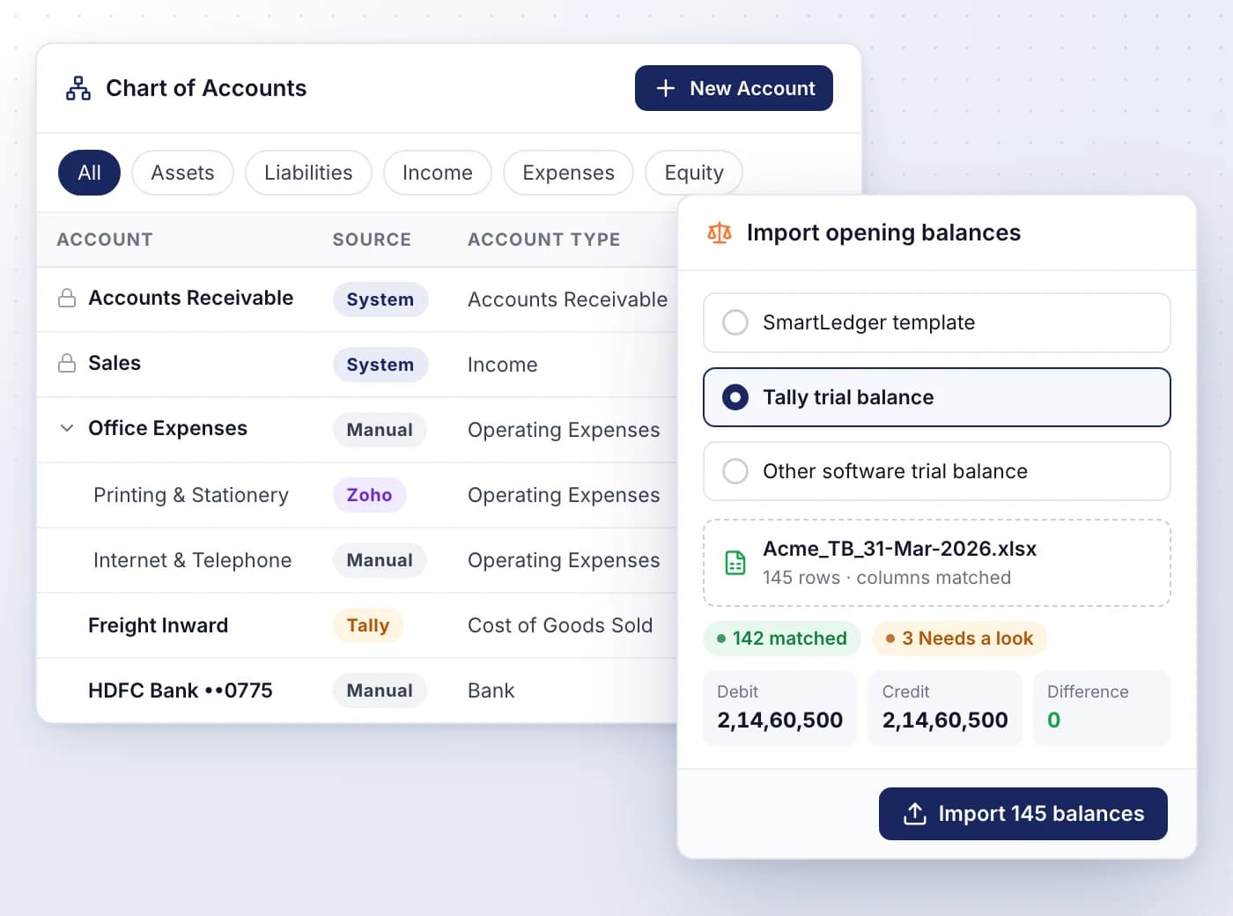Select the Tally trial balance radio option

[x=937, y=397]
